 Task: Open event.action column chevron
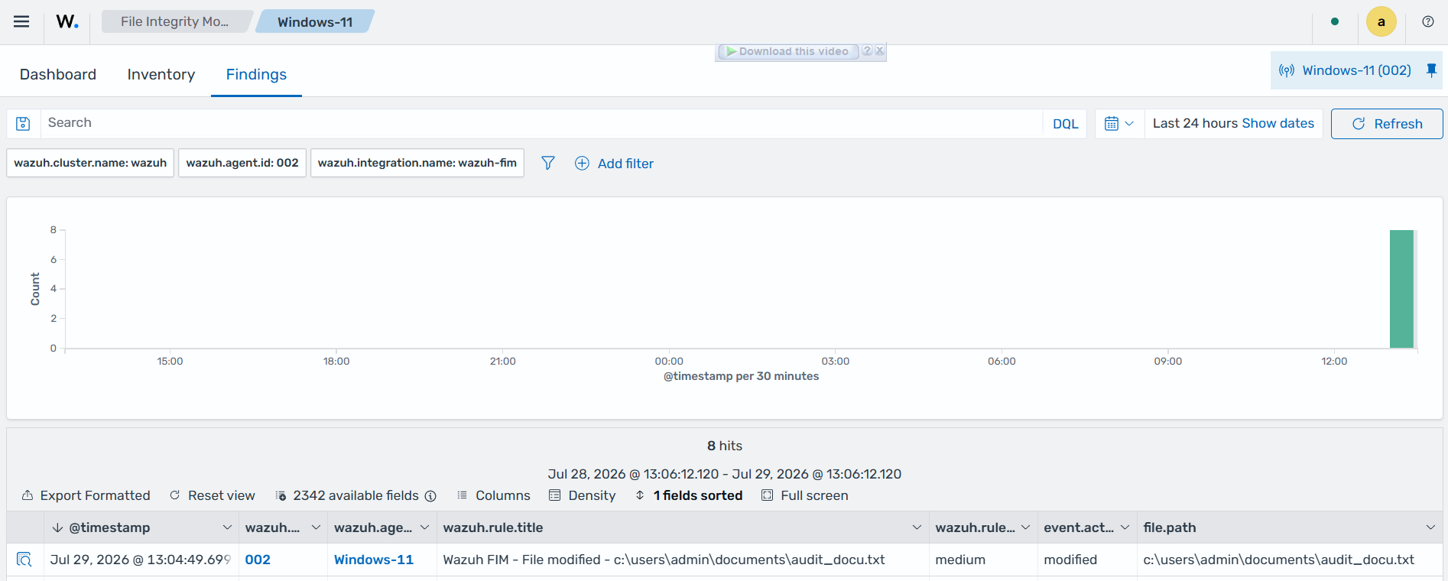click(1125, 527)
